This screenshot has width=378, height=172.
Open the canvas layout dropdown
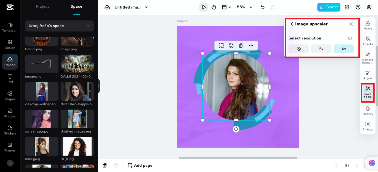click(227, 7)
